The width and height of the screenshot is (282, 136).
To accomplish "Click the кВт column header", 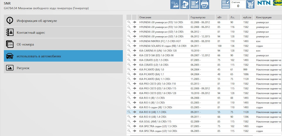I will tap(221, 17).
